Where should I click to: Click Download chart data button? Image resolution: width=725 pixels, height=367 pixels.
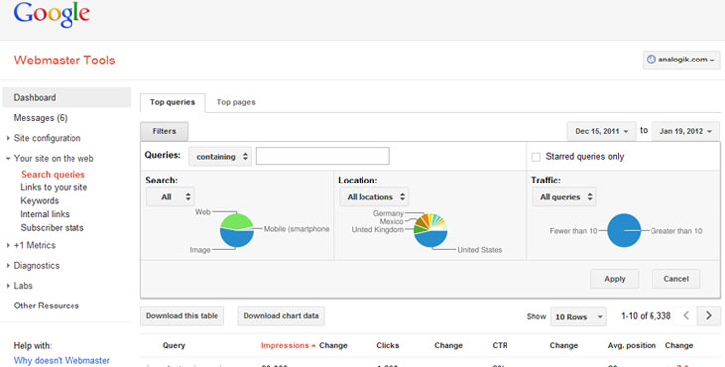click(x=281, y=316)
